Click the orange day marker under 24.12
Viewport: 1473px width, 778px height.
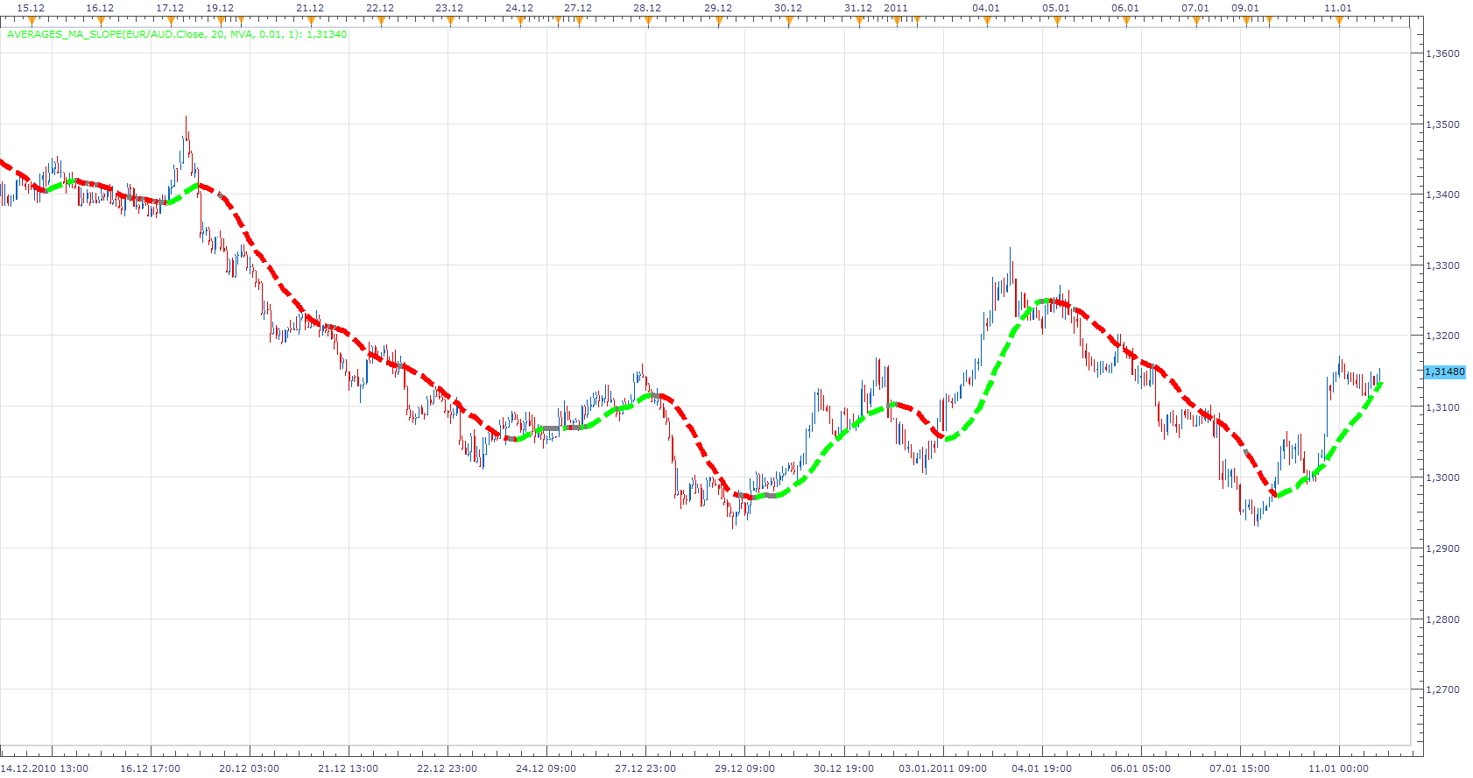(520, 21)
